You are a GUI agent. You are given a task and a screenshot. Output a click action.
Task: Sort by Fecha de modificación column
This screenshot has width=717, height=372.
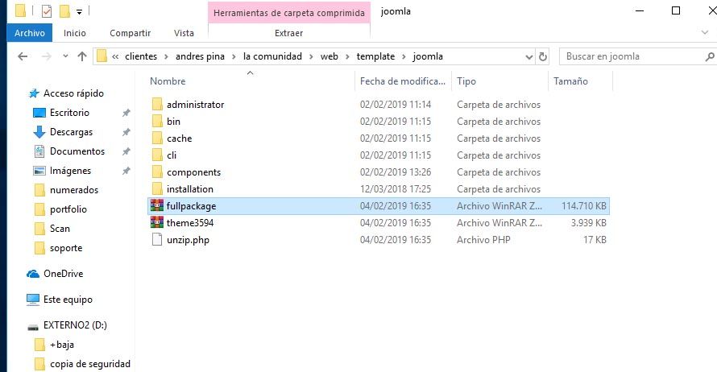pos(403,81)
